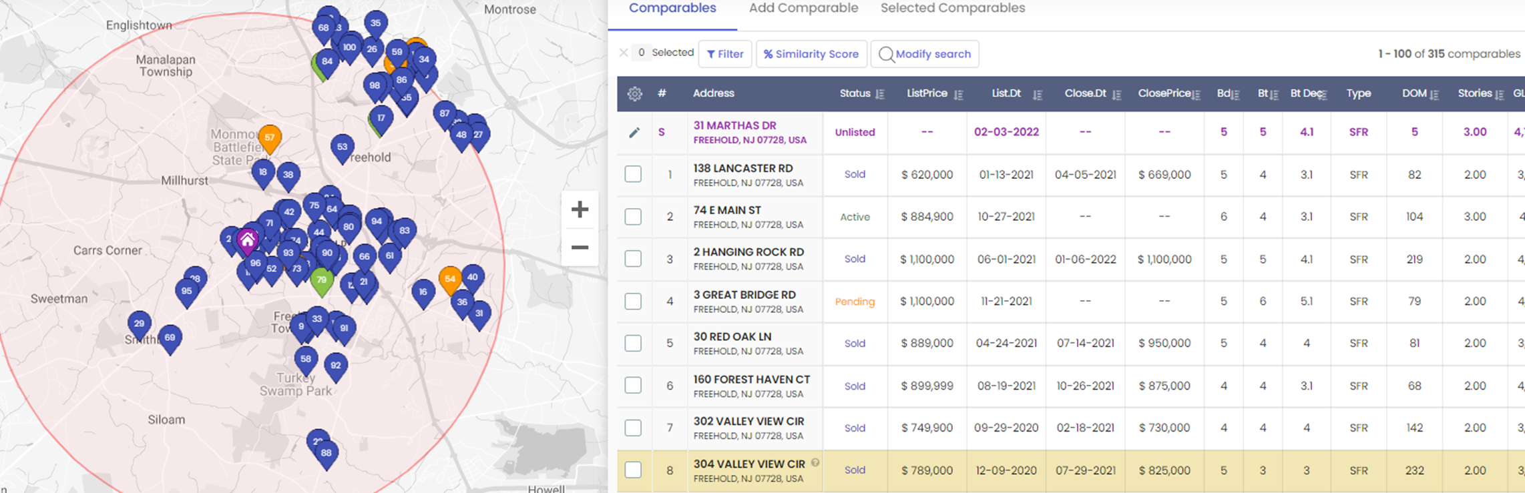Click the Modify search button
Screen dimensions: 1525x493
(925, 54)
